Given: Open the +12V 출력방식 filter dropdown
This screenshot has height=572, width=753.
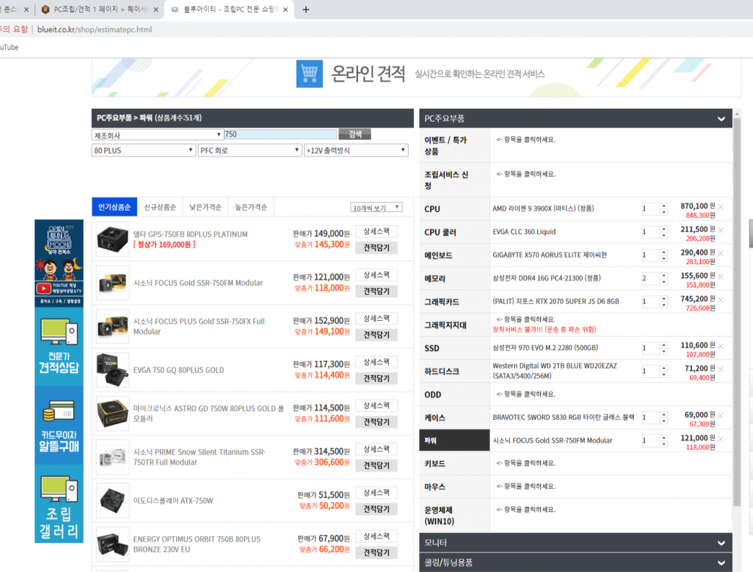Looking at the screenshot, I should (x=356, y=151).
